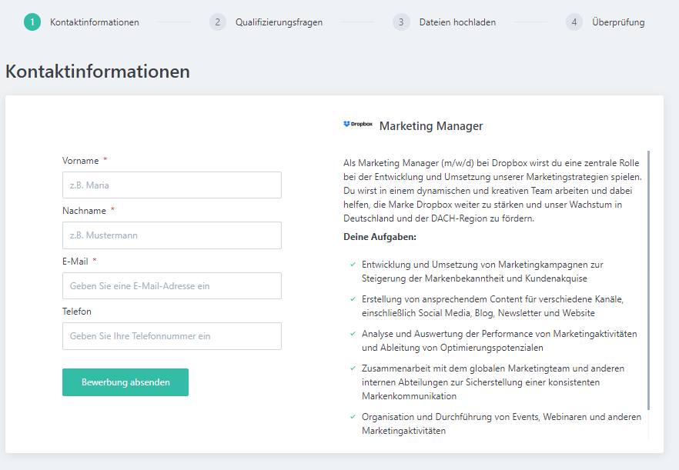
Task: Click the paragraph starting Als Marketing Manager
Action: 493,191
